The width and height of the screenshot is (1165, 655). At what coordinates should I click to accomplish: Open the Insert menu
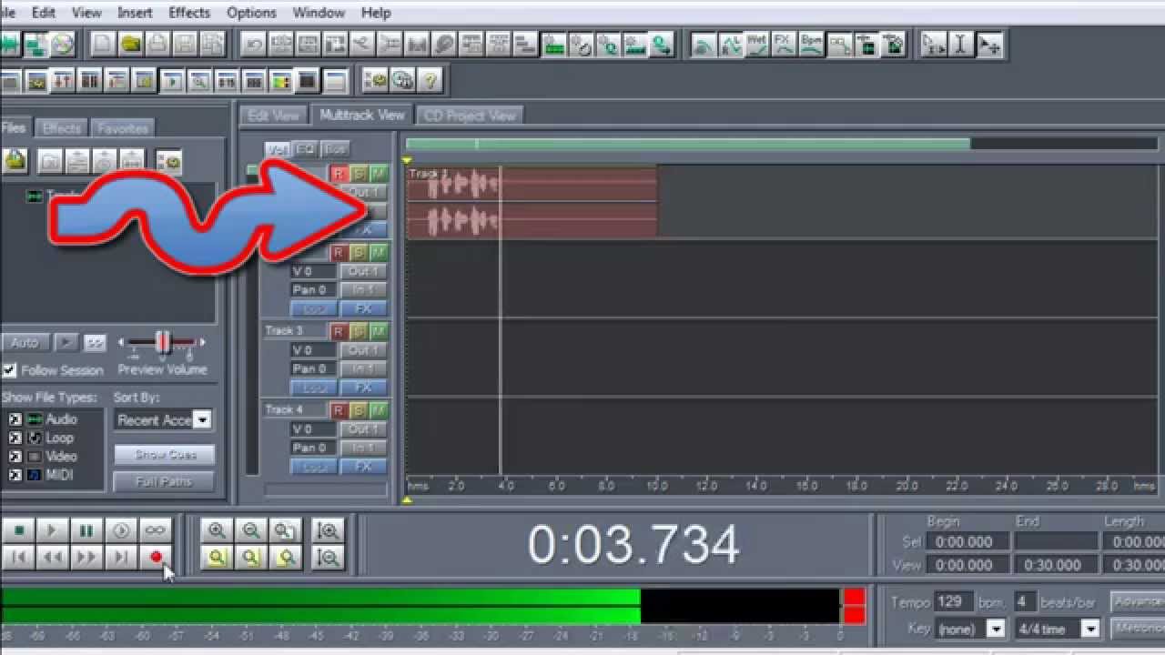tap(135, 13)
